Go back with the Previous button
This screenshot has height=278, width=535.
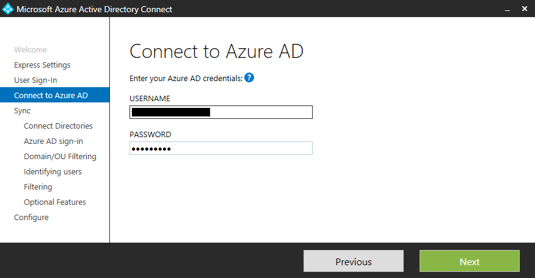click(354, 262)
